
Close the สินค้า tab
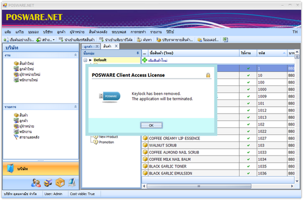click(x=116, y=46)
